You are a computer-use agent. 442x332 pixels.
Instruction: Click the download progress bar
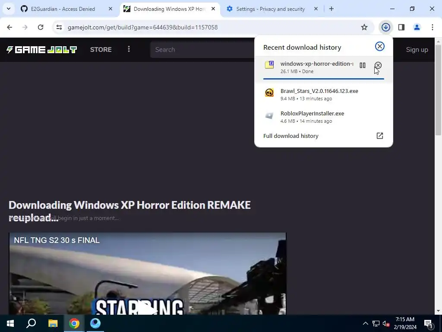(x=324, y=79)
